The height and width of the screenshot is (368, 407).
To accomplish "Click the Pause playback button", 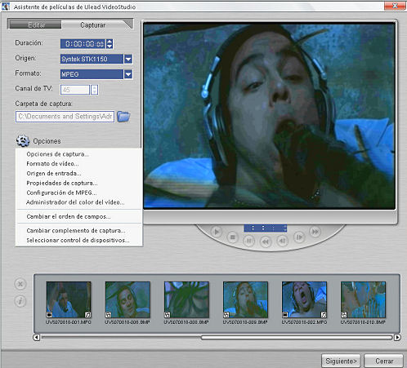I will pos(248,241).
